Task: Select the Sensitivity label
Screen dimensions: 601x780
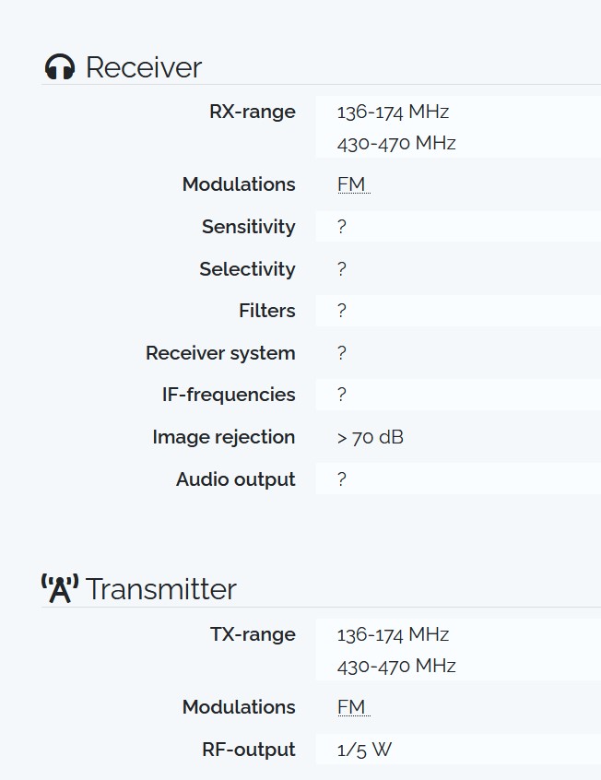Action: tap(249, 227)
